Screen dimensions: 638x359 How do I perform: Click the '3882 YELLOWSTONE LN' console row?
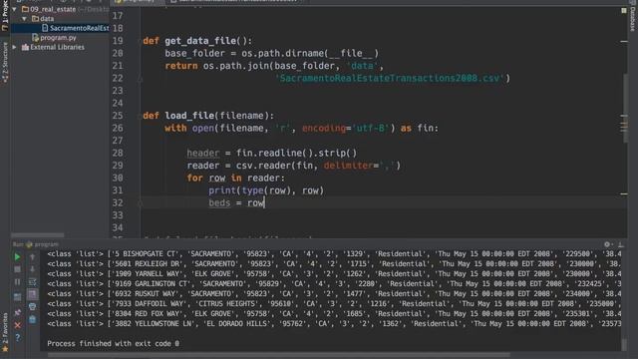334,323
